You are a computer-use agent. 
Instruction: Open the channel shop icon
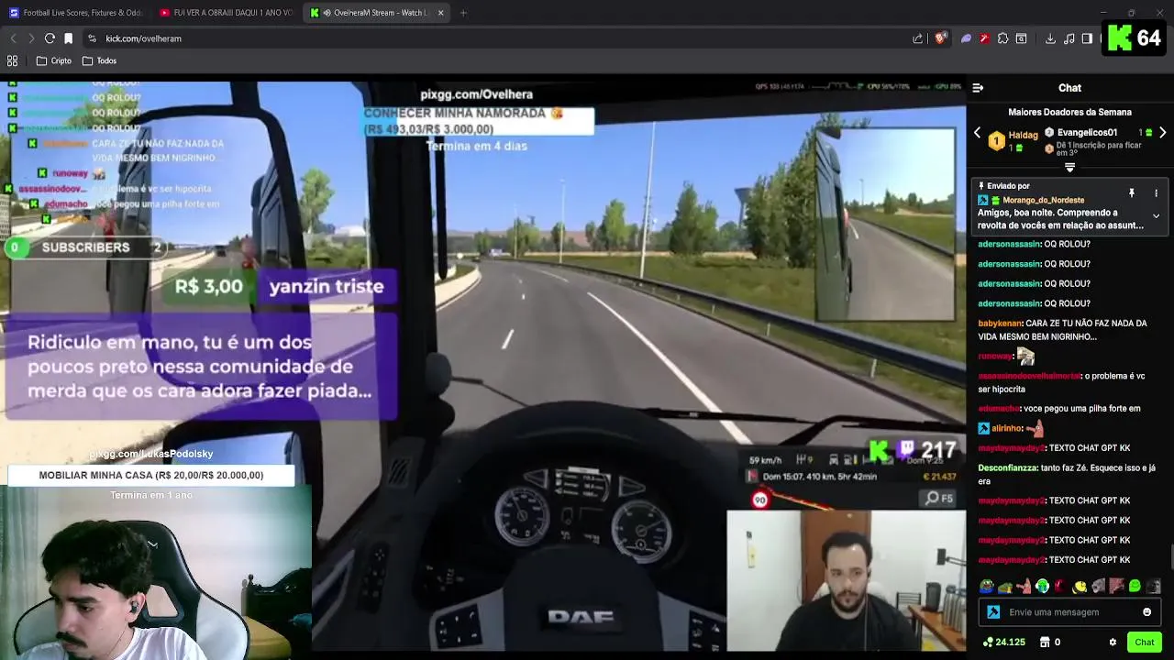1045,643
